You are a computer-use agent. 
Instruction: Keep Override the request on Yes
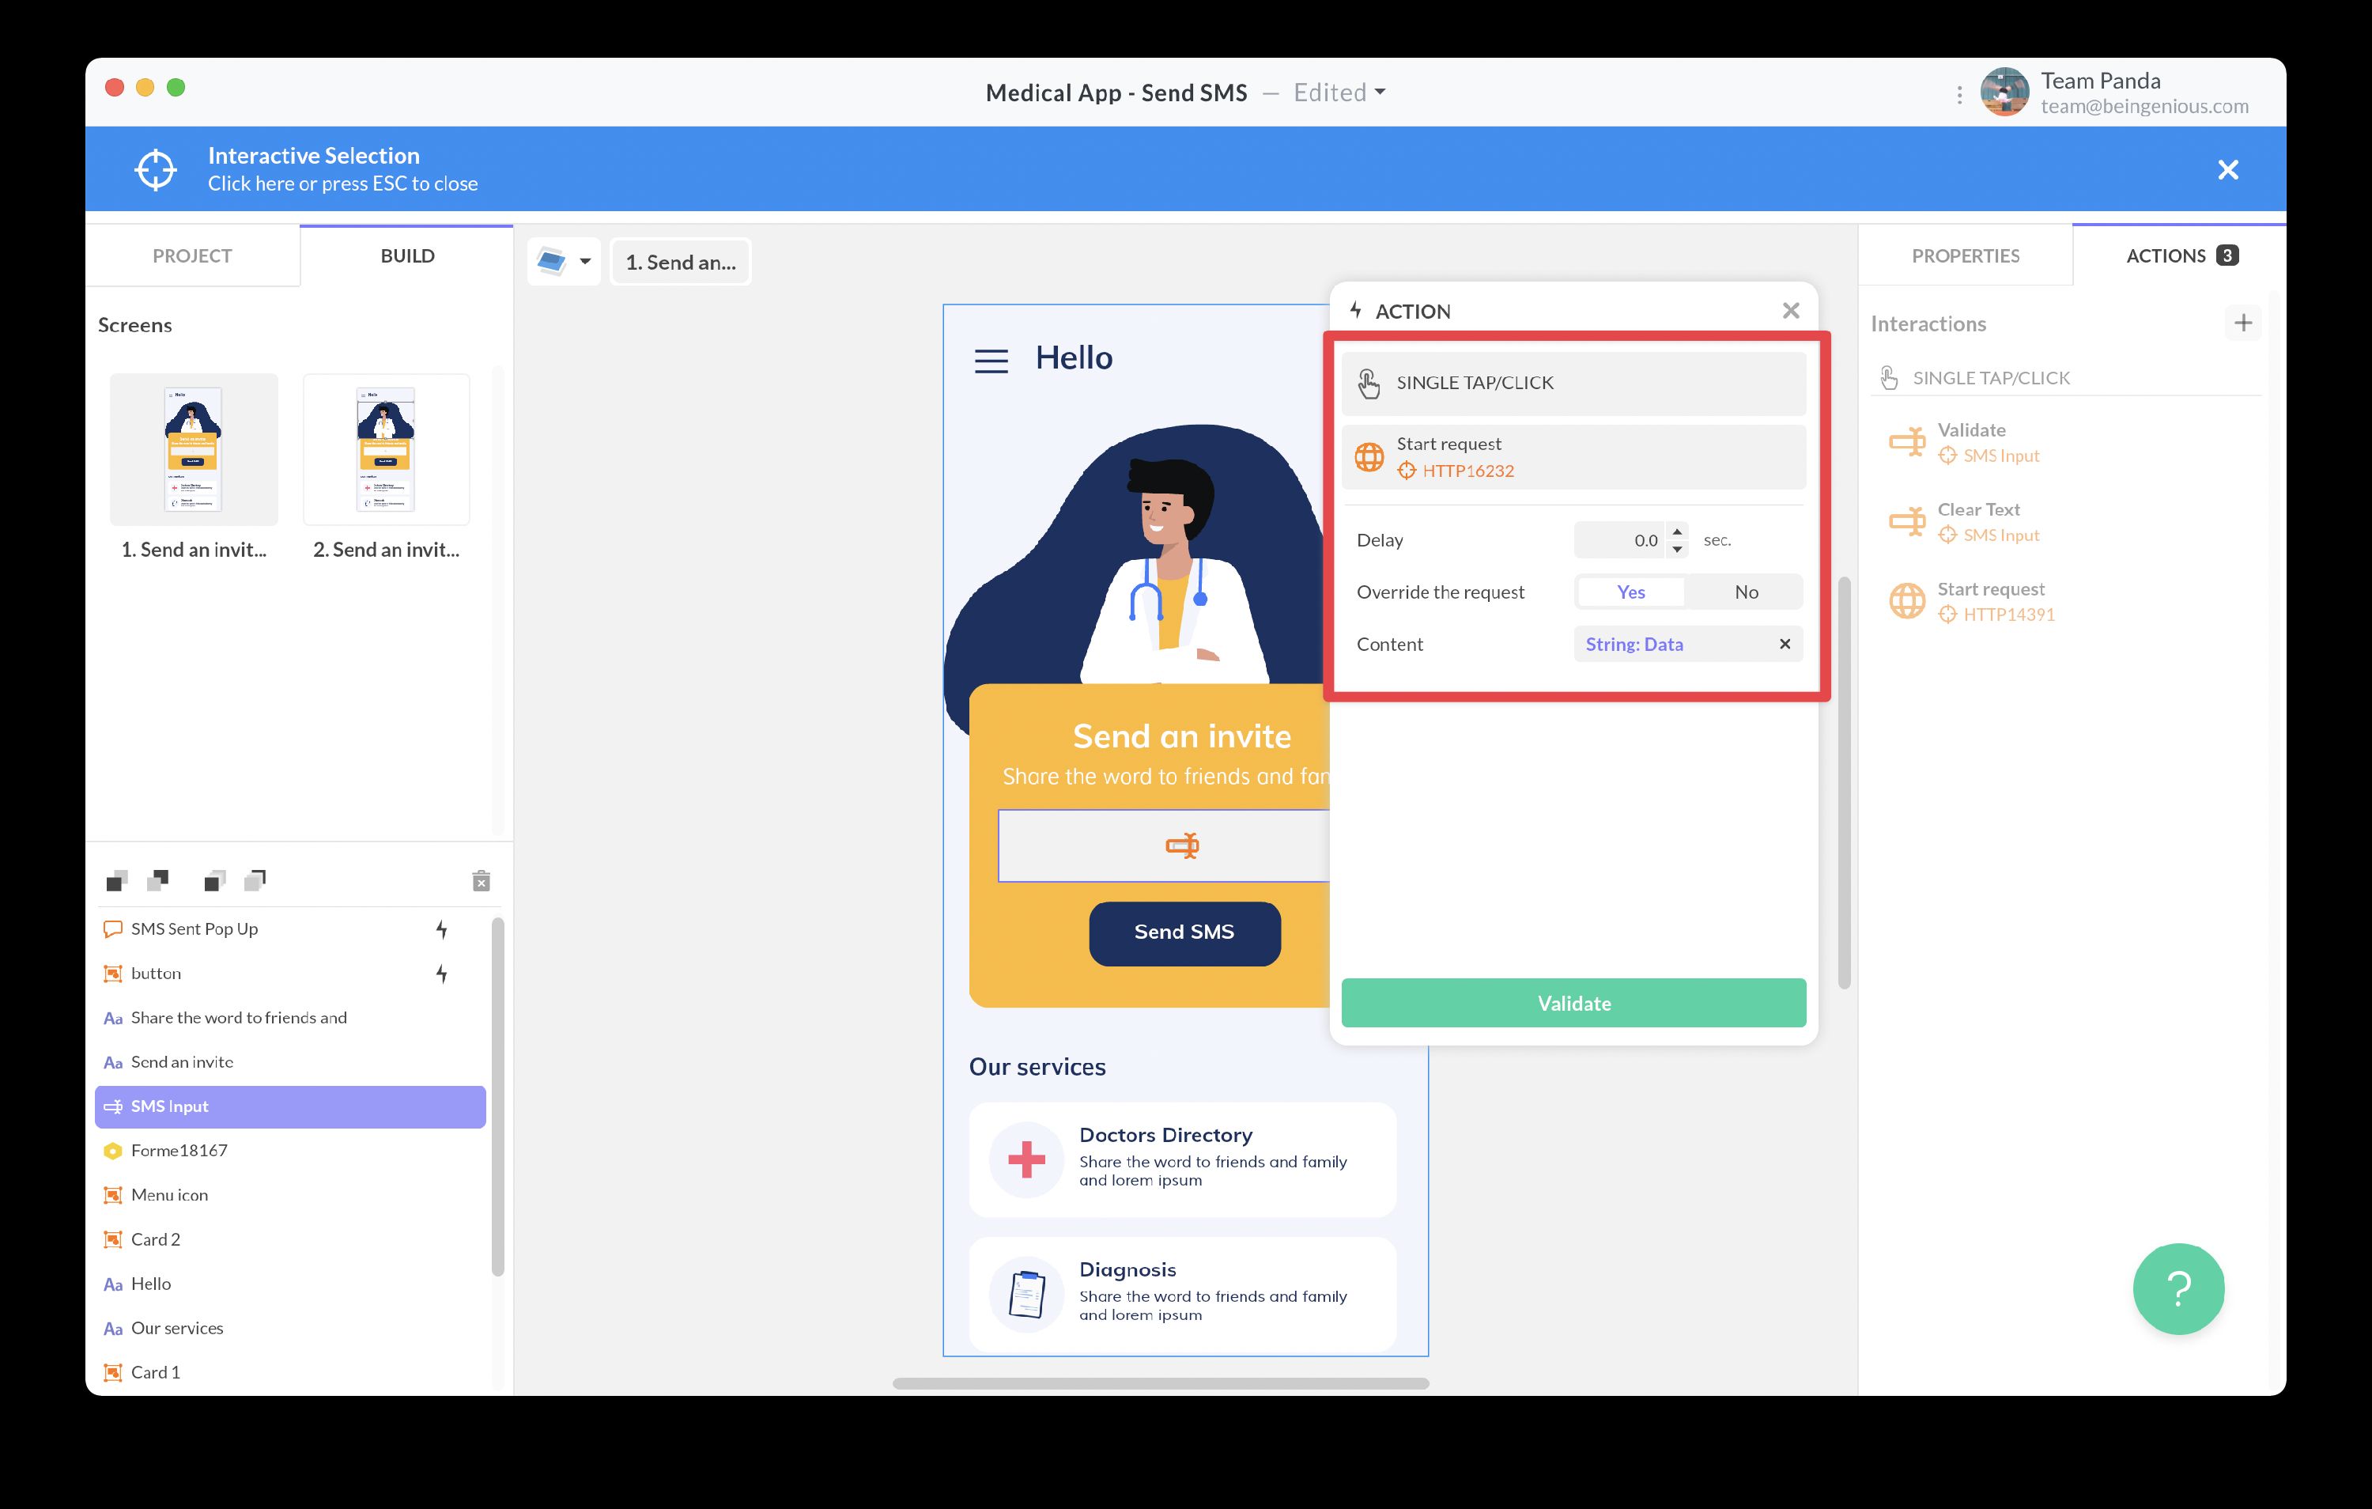coord(1630,592)
